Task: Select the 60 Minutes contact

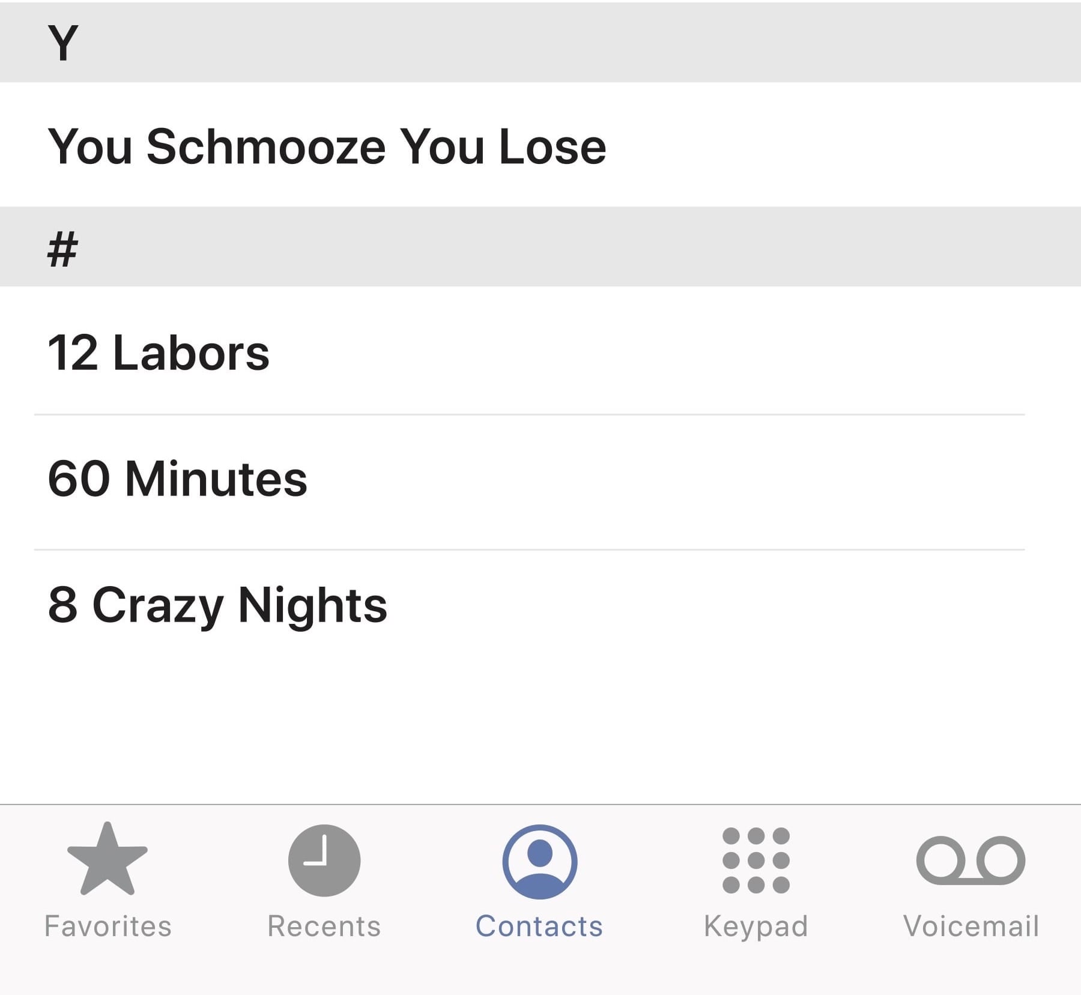Action: 178,479
